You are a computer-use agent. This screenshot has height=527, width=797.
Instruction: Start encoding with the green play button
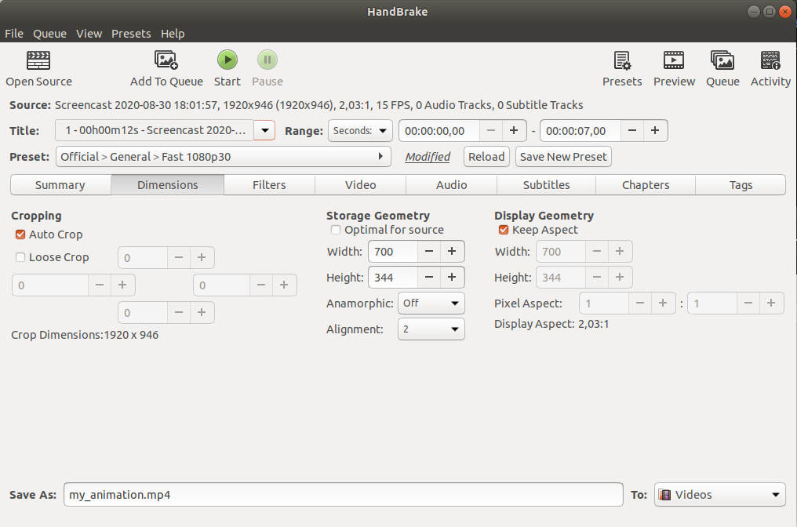tap(227, 60)
